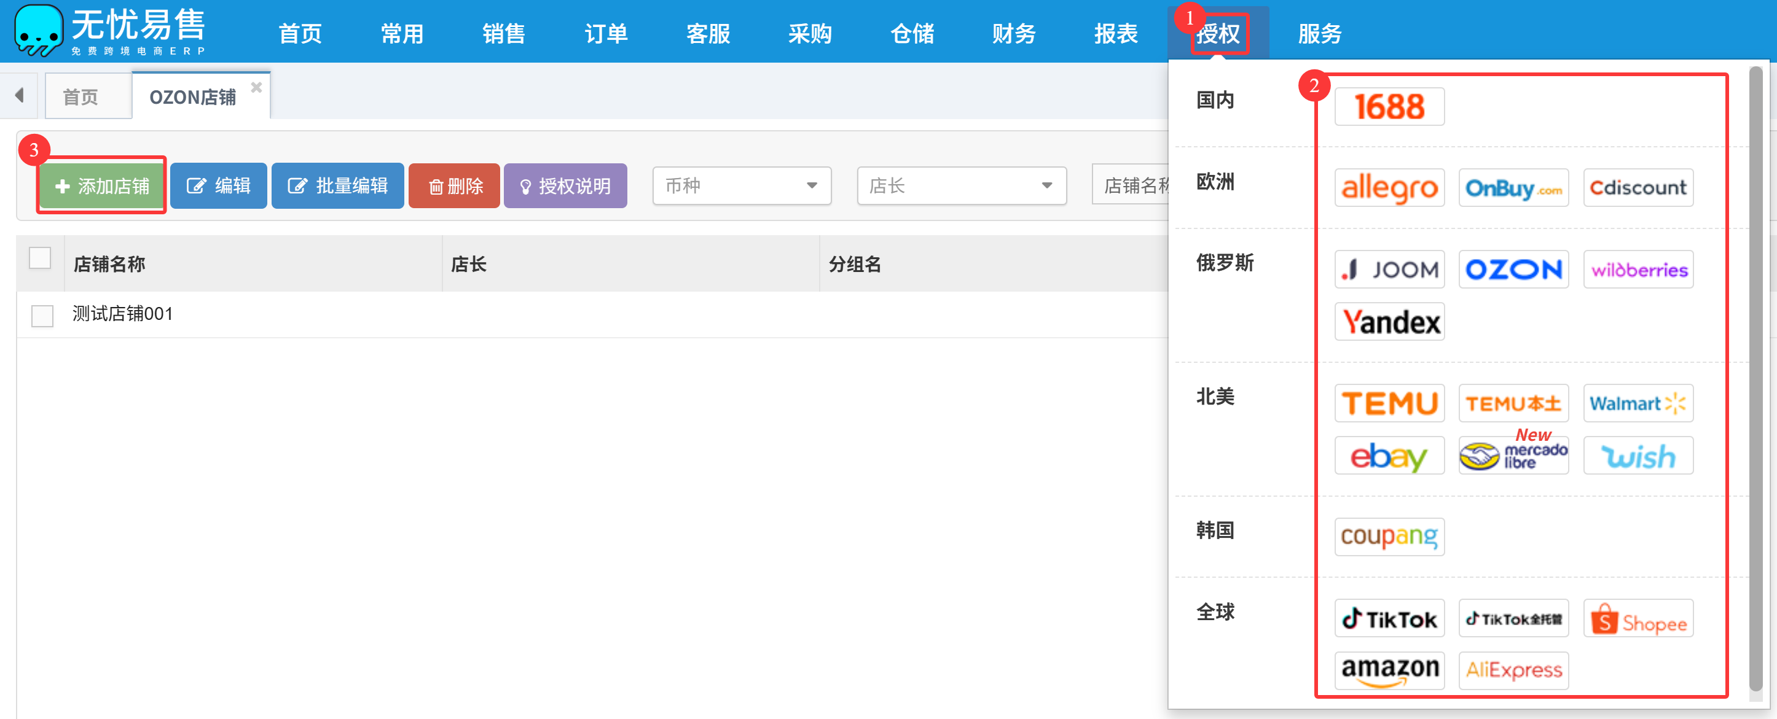Click the 编辑 button
The height and width of the screenshot is (719, 1777).
[x=218, y=185]
